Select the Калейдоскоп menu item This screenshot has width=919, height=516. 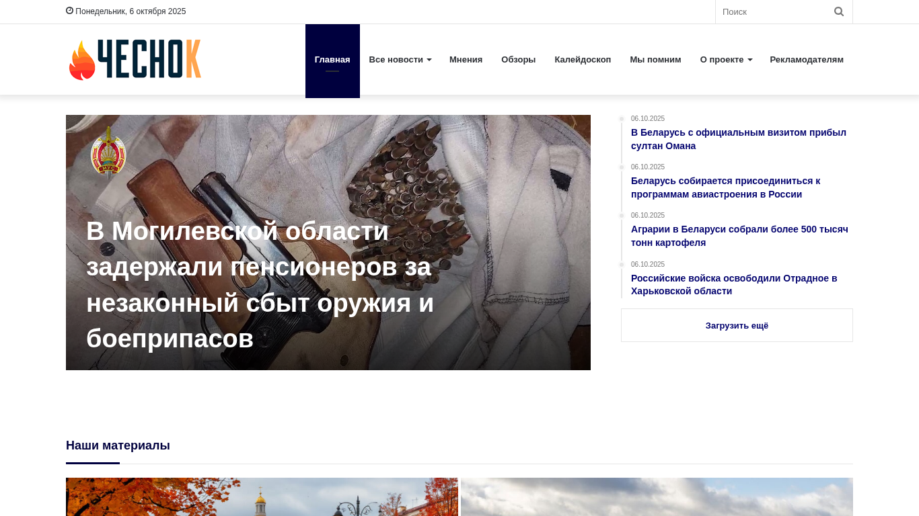click(583, 60)
